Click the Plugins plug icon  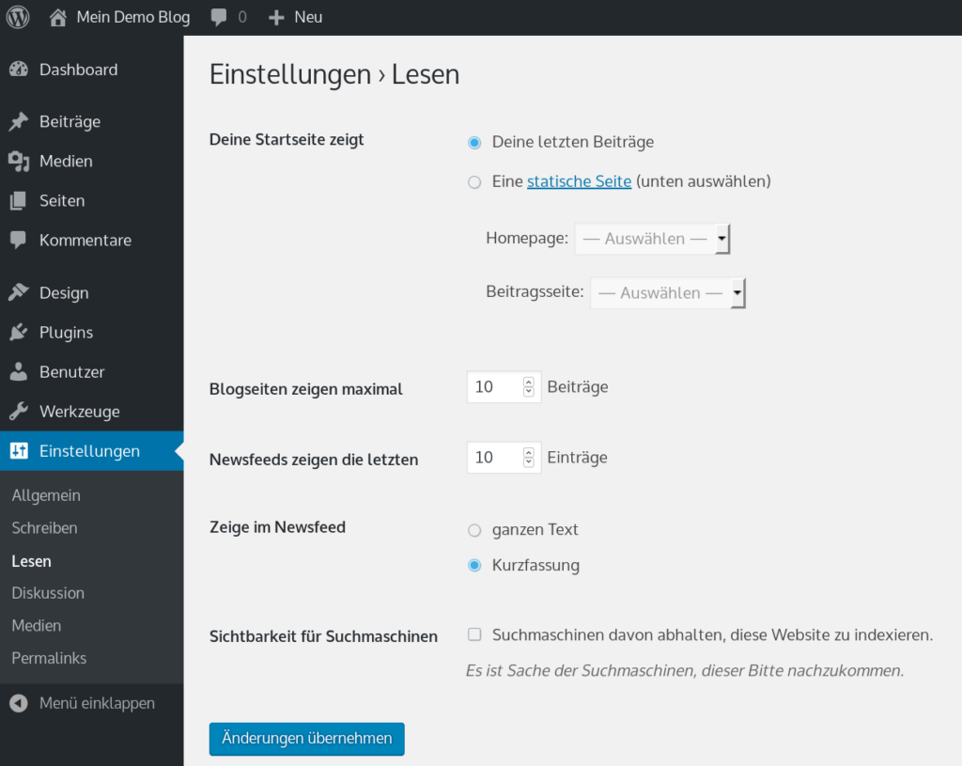pos(19,332)
